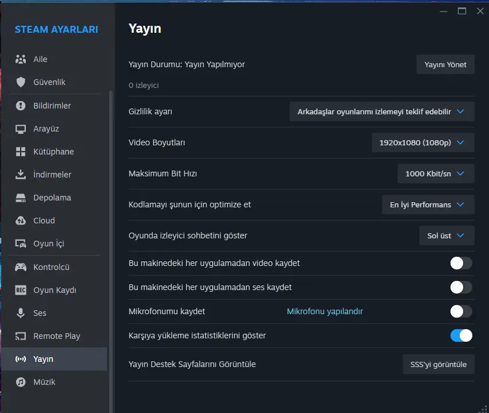489x413 pixels.
Task: Go to Kontrolcü settings label
Action: [x=51, y=267]
